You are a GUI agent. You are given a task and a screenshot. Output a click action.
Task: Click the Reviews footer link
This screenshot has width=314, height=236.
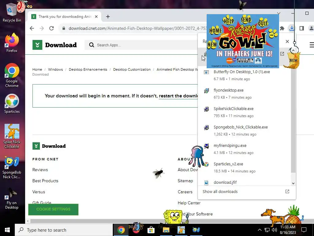point(40,170)
